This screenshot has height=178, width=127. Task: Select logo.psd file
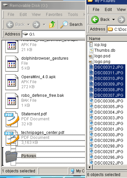[102, 56]
